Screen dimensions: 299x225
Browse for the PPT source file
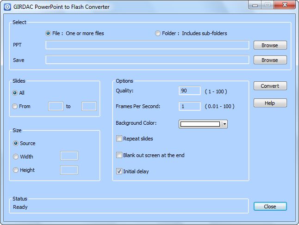270,45
